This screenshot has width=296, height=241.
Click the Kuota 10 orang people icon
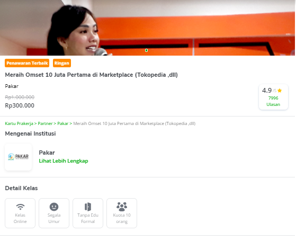tap(122, 207)
